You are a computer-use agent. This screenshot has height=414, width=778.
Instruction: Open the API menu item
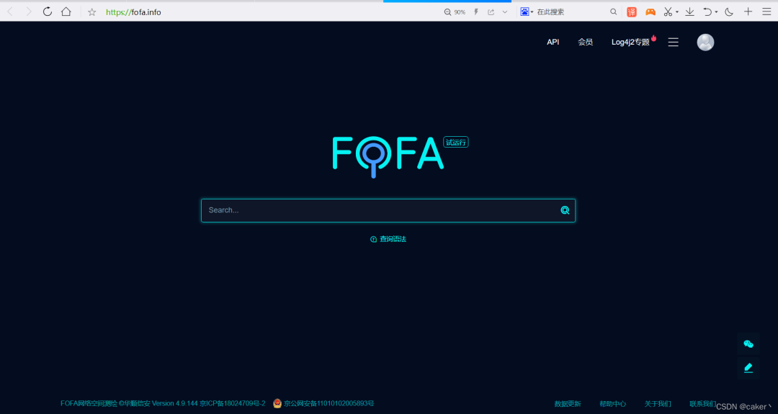tap(553, 42)
